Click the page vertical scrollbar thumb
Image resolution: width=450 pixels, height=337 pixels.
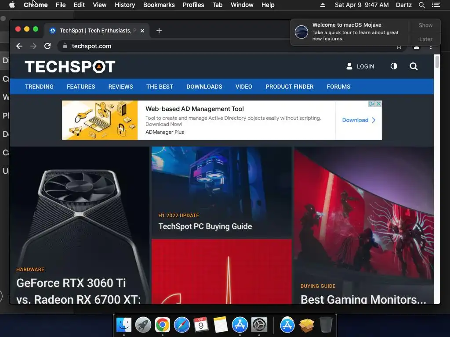437,61
